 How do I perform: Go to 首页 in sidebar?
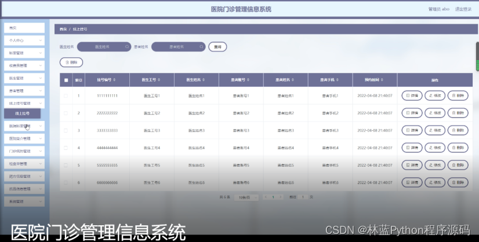24,28
